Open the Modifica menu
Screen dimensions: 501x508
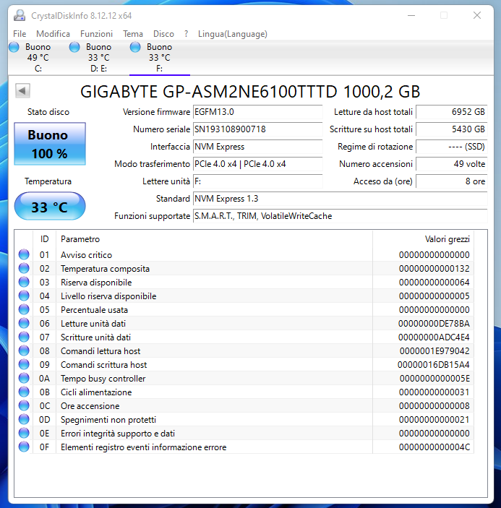(53, 34)
